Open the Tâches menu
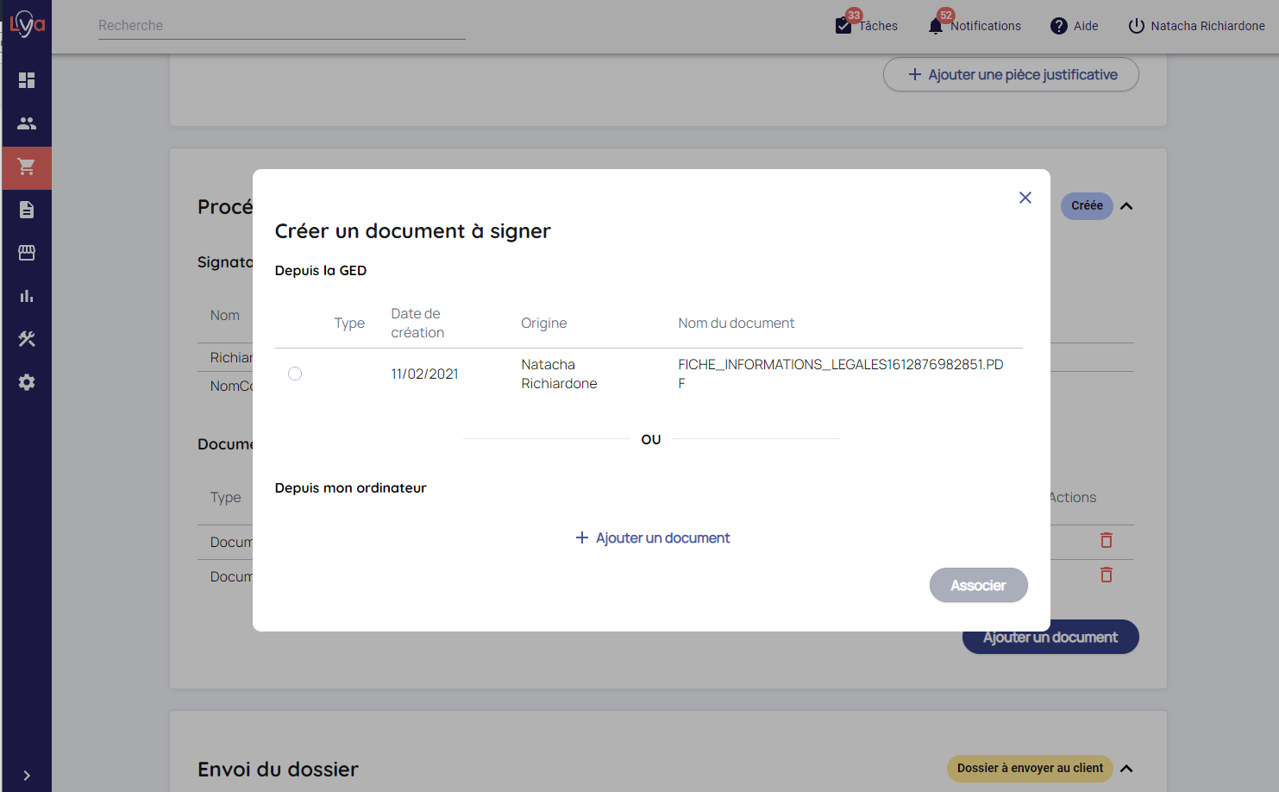Viewport: 1279px width, 792px height. [867, 26]
